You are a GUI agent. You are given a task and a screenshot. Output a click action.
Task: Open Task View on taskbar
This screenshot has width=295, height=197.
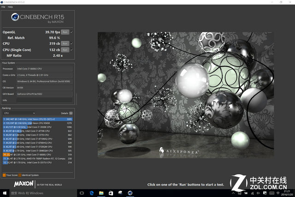point(81,193)
